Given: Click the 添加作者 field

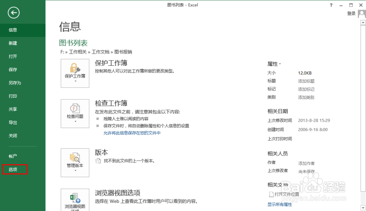Looking at the screenshot, I should pyautogui.click(x=306, y=164).
